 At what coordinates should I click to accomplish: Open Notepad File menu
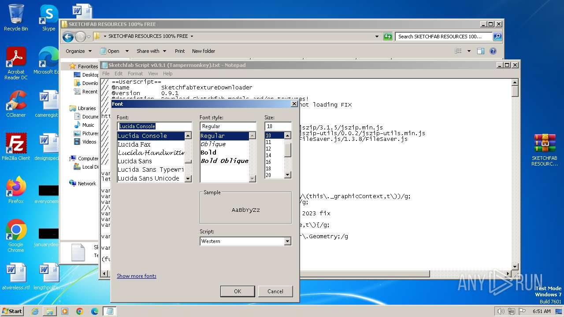[106, 74]
